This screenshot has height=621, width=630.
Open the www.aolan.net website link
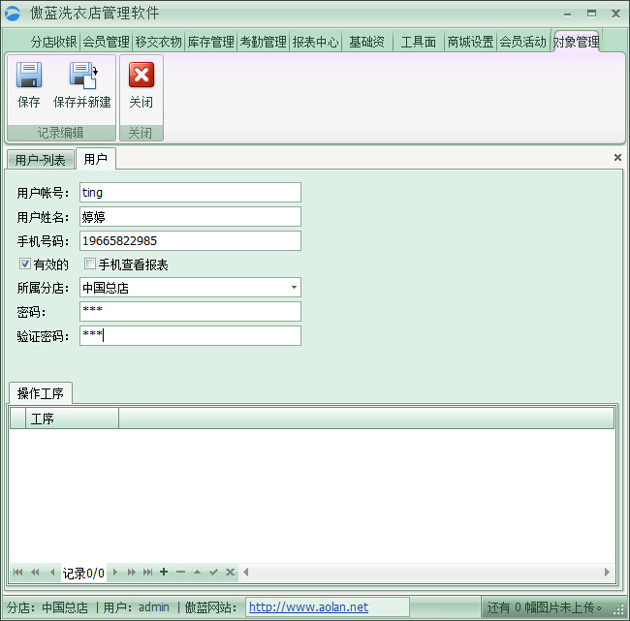(x=308, y=607)
